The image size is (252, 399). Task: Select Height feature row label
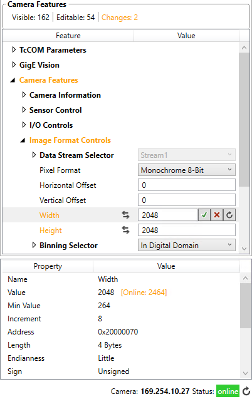pyautogui.click(x=50, y=230)
